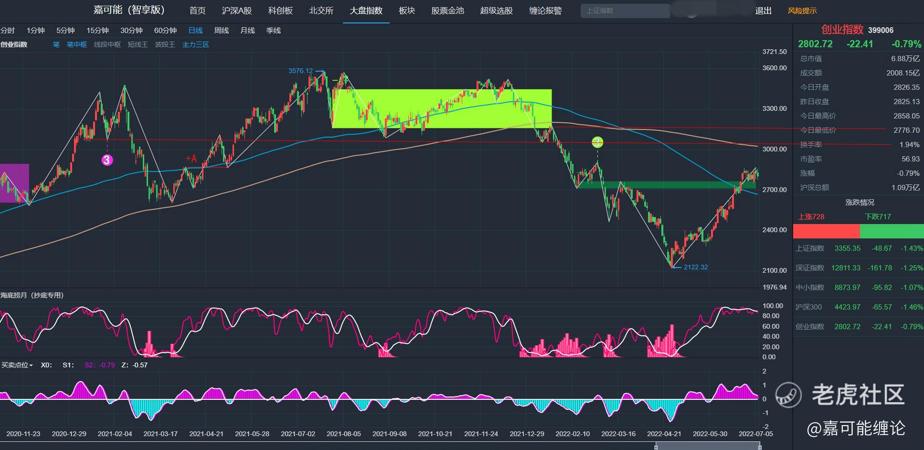Click the 下跌717 decliners label

coord(878,217)
